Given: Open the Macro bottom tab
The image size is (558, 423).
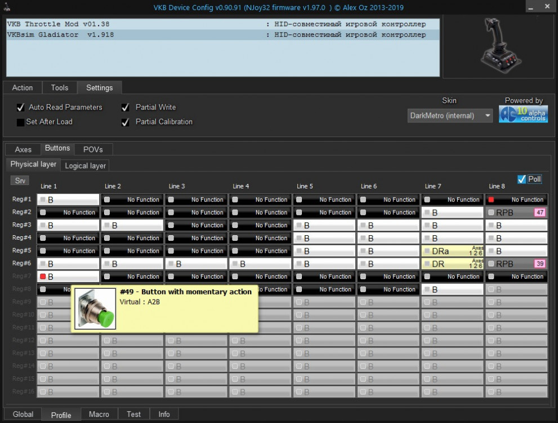Looking at the screenshot, I should 99,414.
